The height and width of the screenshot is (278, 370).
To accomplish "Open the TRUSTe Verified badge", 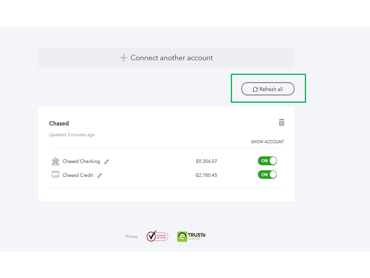I will click(191, 236).
